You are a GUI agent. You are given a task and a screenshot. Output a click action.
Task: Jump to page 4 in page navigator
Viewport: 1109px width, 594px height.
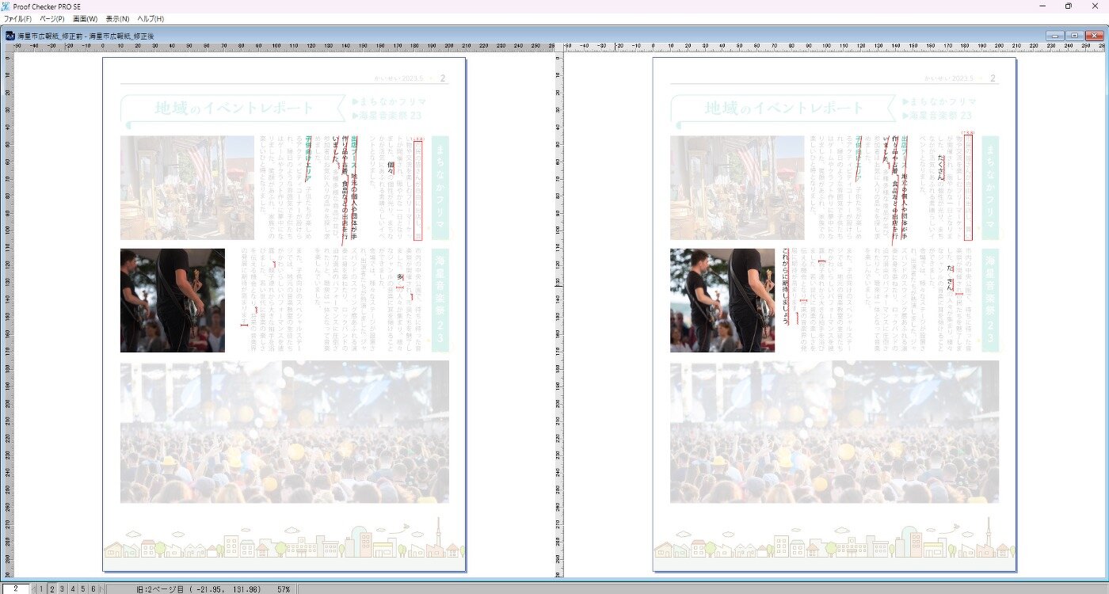coord(73,588)
